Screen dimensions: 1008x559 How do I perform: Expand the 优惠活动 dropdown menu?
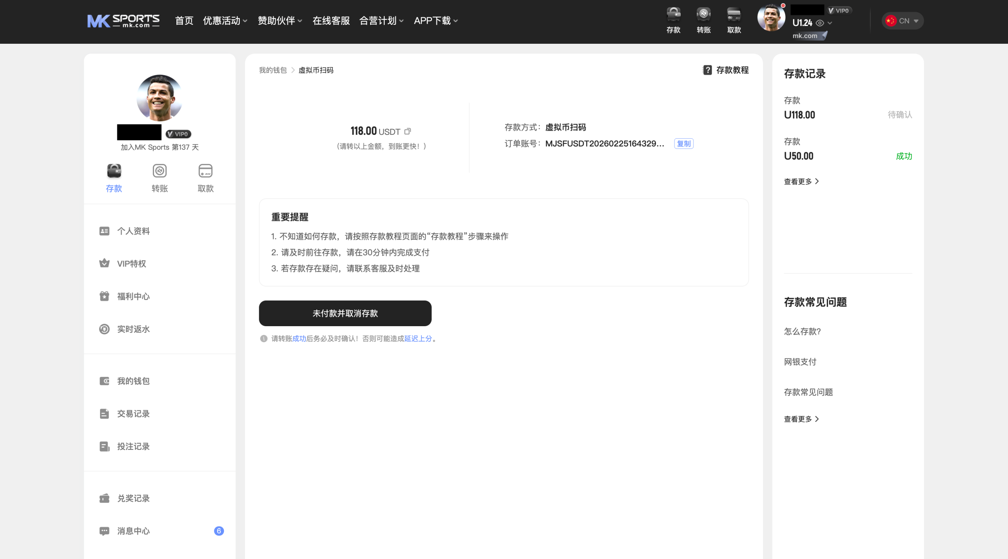click(225, 20)
